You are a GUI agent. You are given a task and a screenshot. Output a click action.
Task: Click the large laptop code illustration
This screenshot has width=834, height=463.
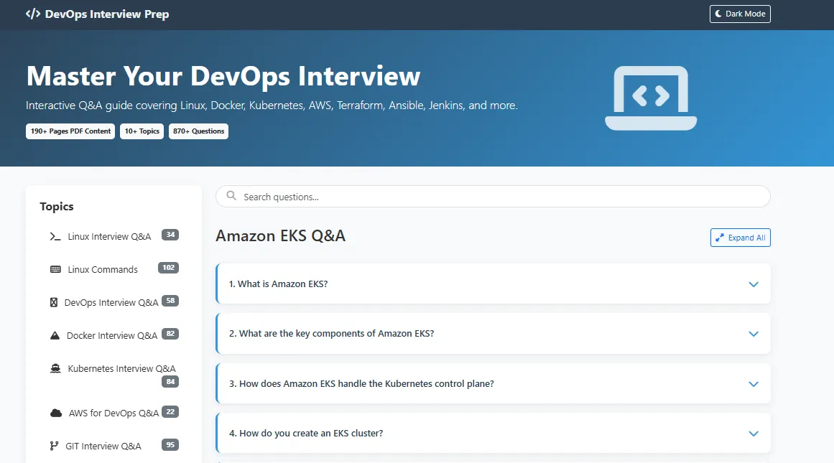651,98
